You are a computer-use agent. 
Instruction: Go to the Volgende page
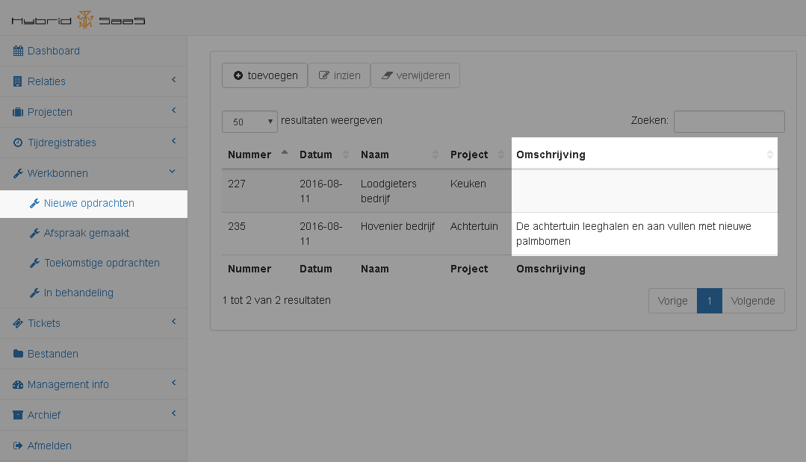coord(753,301)
